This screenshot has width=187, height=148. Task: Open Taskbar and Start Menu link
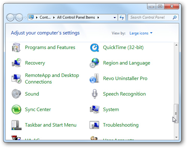pyautogui.click(x=50, y=125)
